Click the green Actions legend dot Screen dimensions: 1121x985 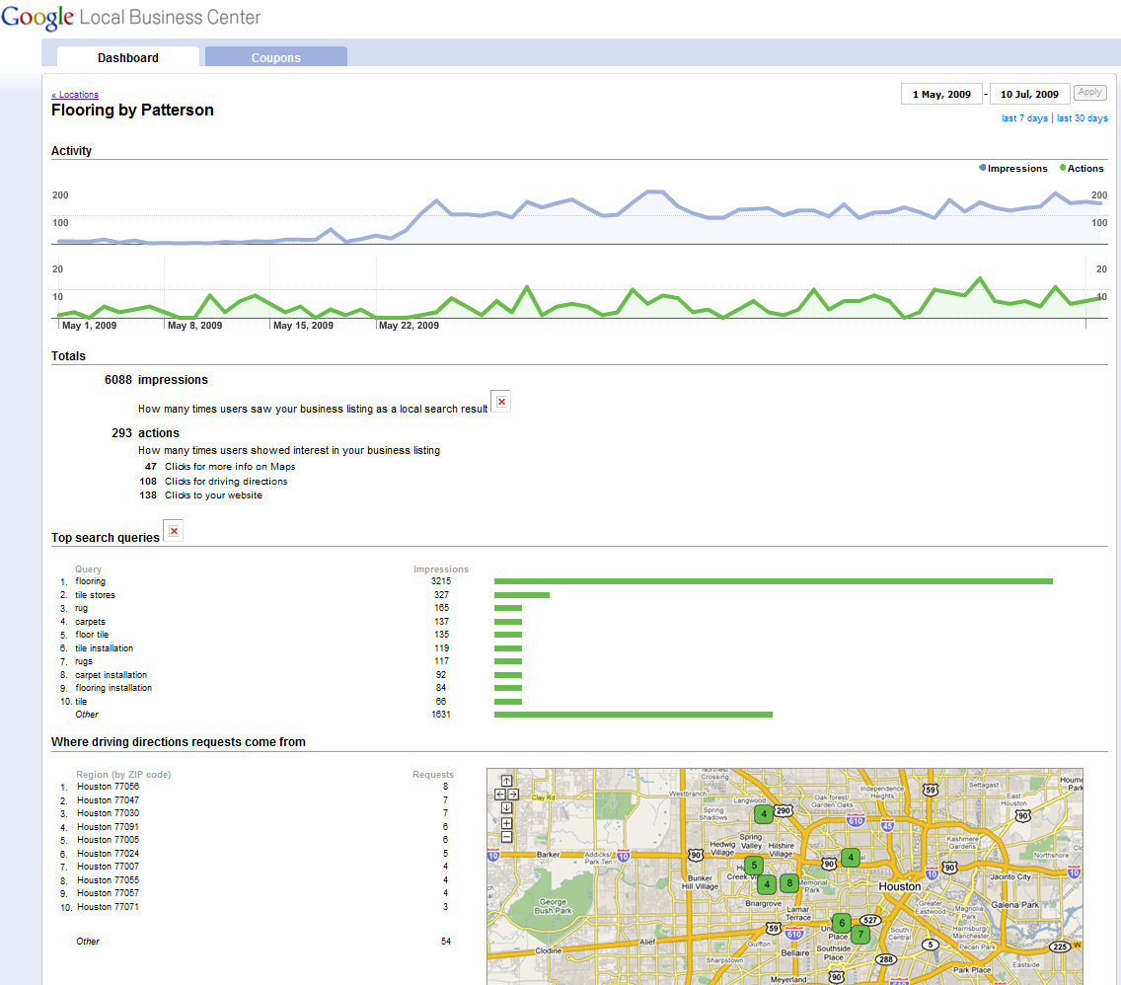pos(1063,168)
